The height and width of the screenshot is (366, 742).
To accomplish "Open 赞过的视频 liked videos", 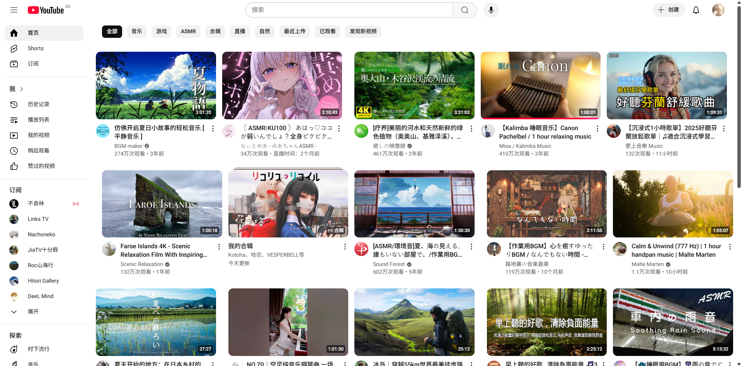I will [x=41, y=166].
